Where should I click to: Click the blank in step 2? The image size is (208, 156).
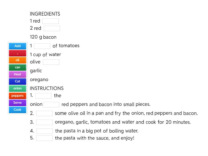tap(44, 113)
